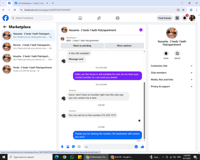This screenshot has width=200, height=160.
Task: Expand Customize chat section
Action: click(172, 66)
